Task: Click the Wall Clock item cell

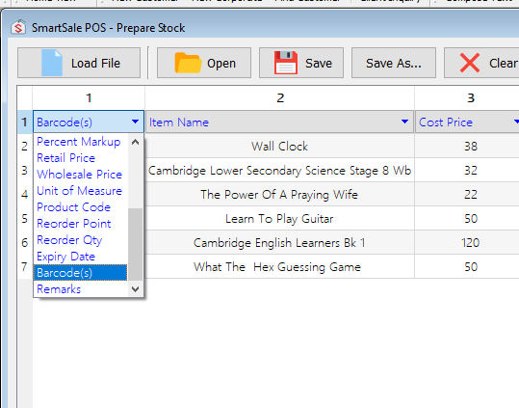Action: [279, 147]
